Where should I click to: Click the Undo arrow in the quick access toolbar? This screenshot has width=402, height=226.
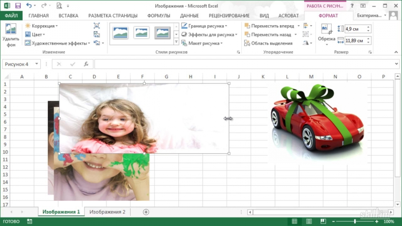click(x=29, y=6)
